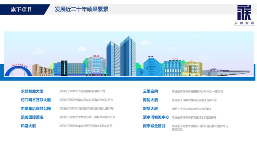Click the address ending 新厦大道23号
The height and width of the screenshot is (144, 257).
click(x=87, y=108)
